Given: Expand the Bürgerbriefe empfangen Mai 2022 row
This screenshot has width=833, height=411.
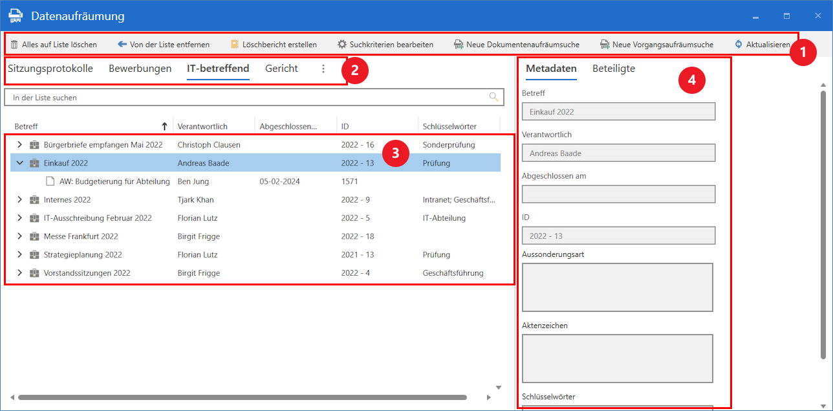Looking at the screenshot, I should (19, 145).
